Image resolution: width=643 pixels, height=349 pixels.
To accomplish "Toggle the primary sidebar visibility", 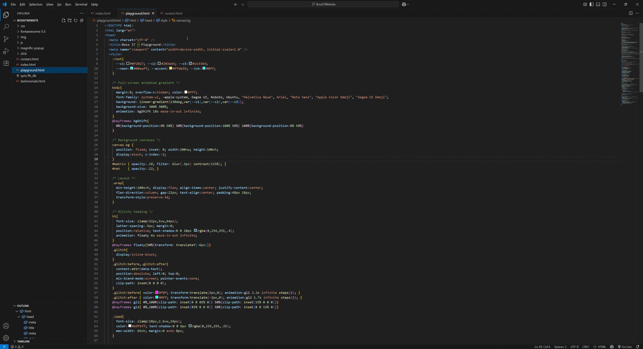I will [x=591, y=4].
